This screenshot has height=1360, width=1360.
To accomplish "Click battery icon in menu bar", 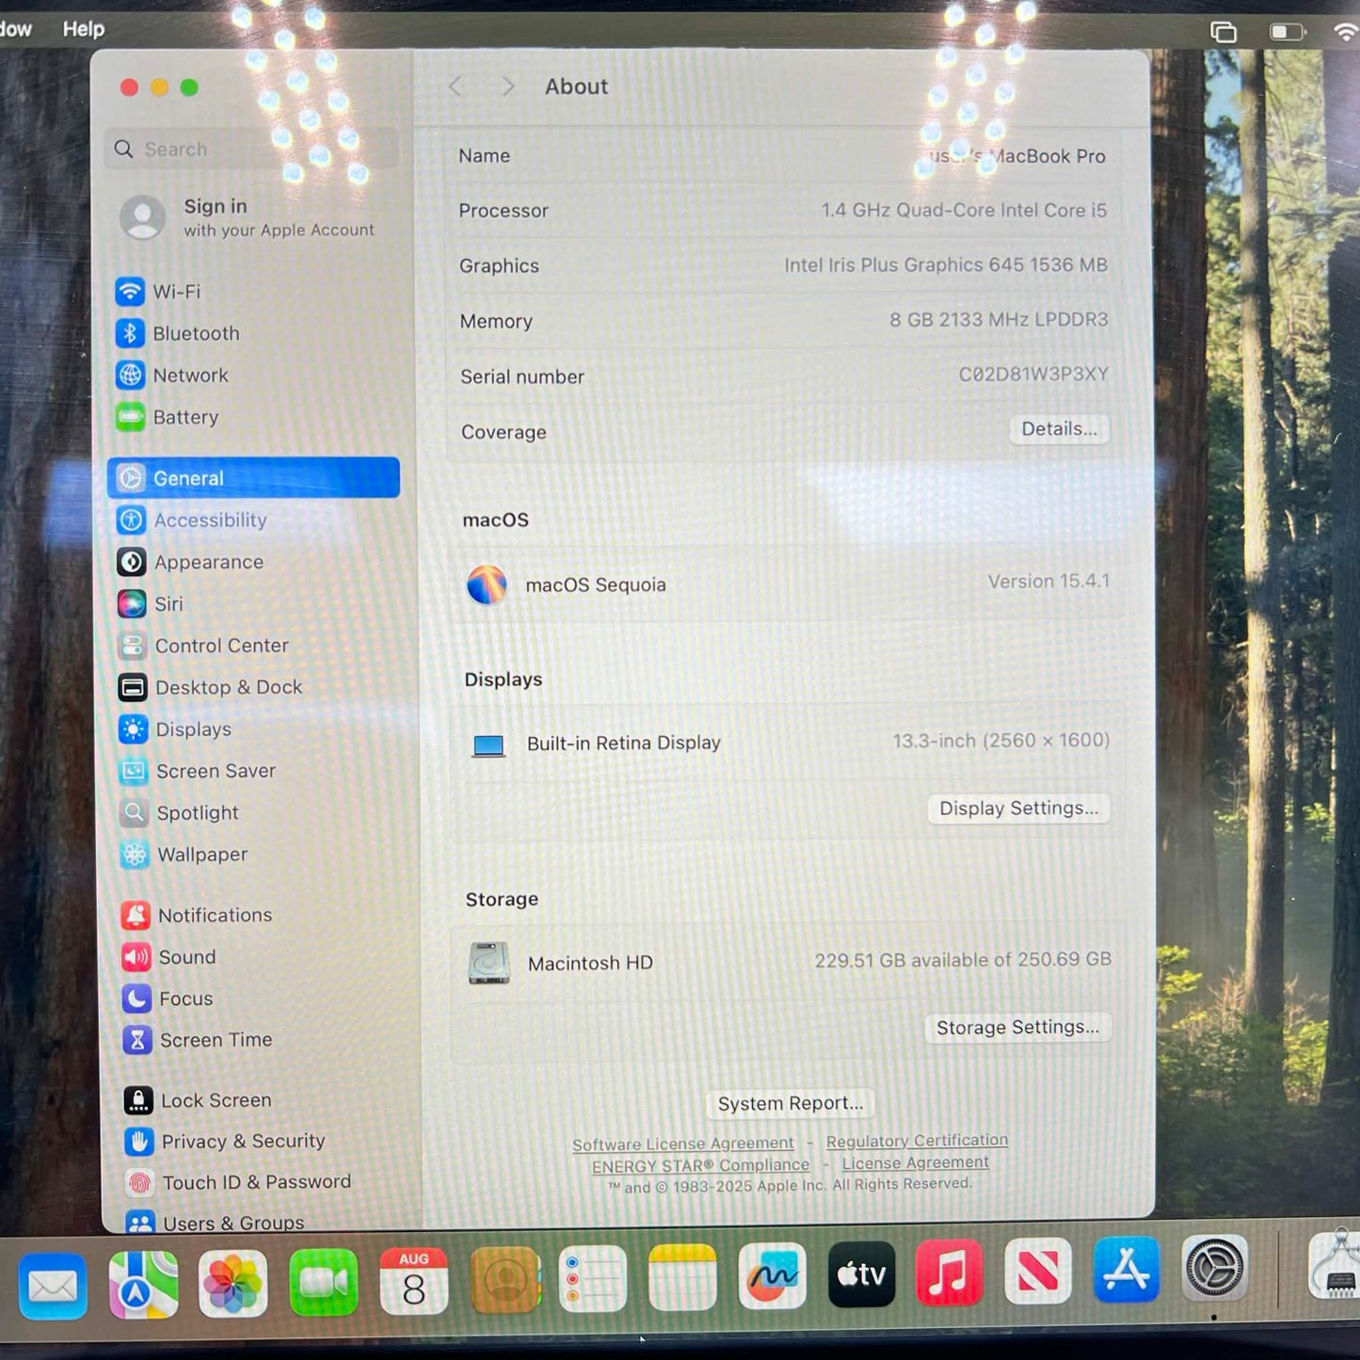I will tap(1288, 32).
